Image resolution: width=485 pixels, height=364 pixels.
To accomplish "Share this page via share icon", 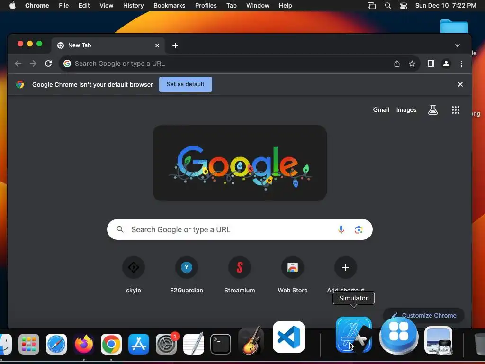I will [x=397, y=64].
